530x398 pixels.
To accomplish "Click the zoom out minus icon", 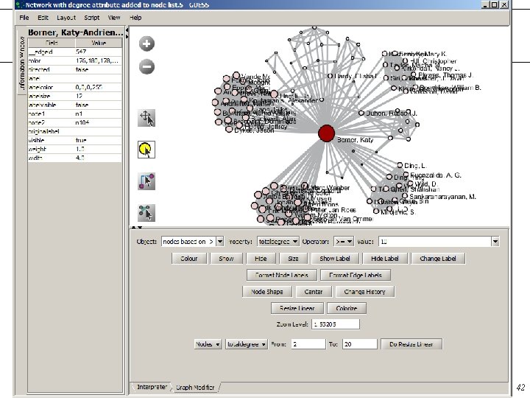I will [146, 66].
